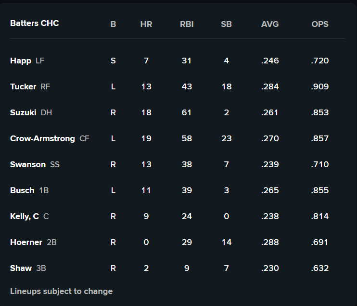This screenshot has width=357, height=306.
Task: Open Crow-Armstrong's player page
Action: [42, 138]
